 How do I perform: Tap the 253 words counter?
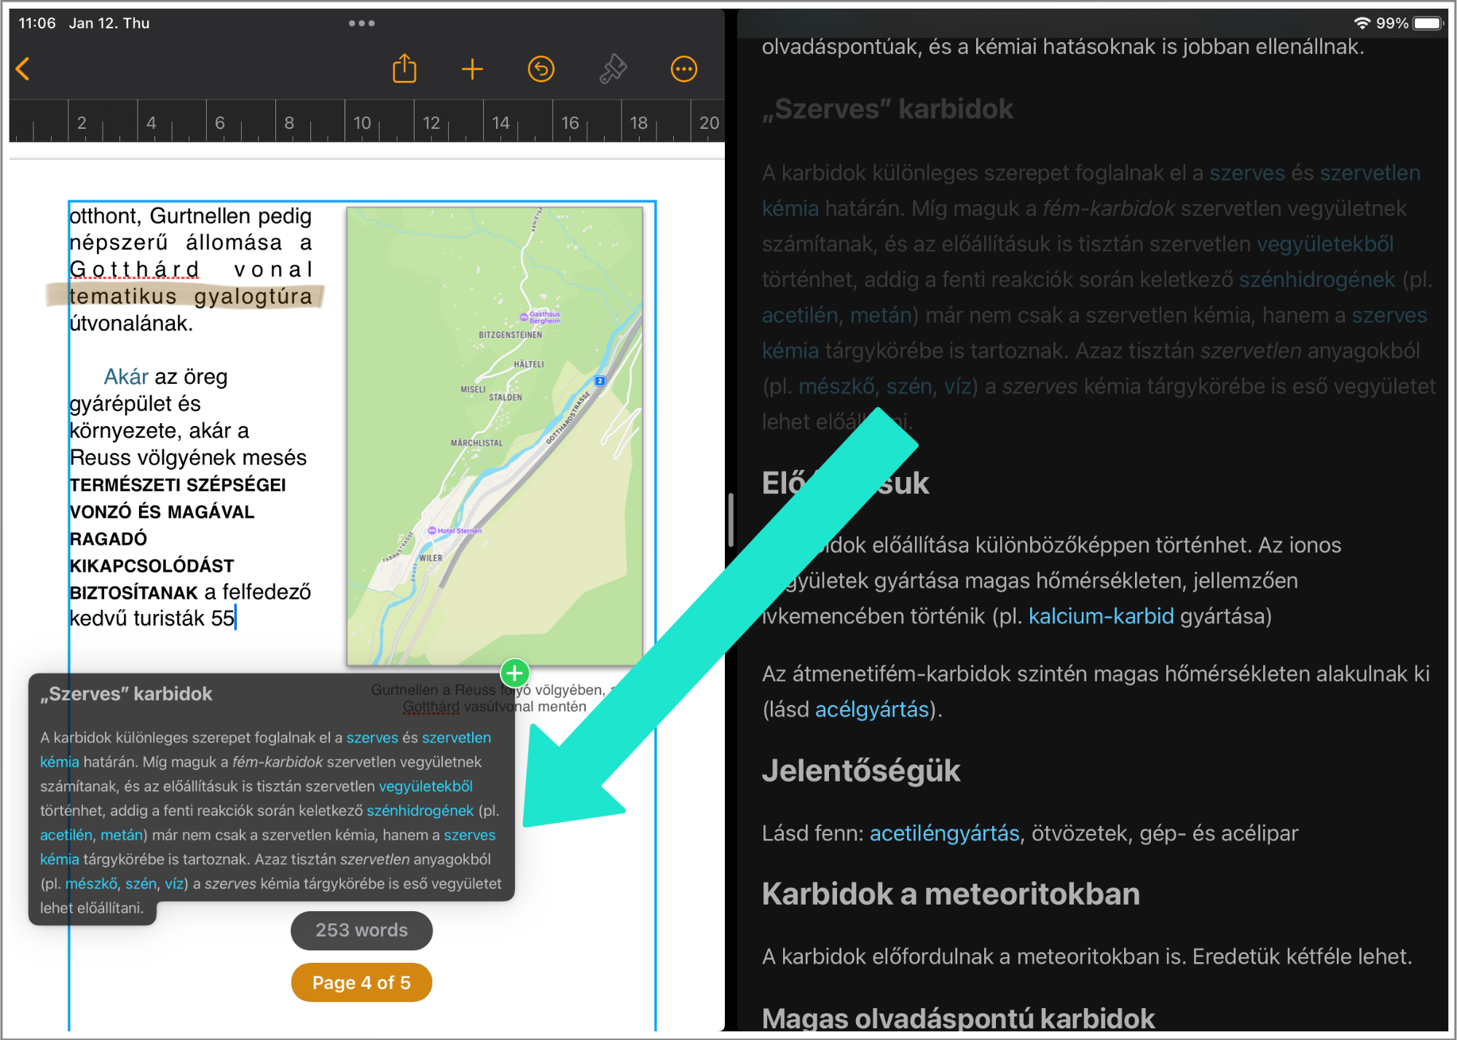[x=361, y=930]
